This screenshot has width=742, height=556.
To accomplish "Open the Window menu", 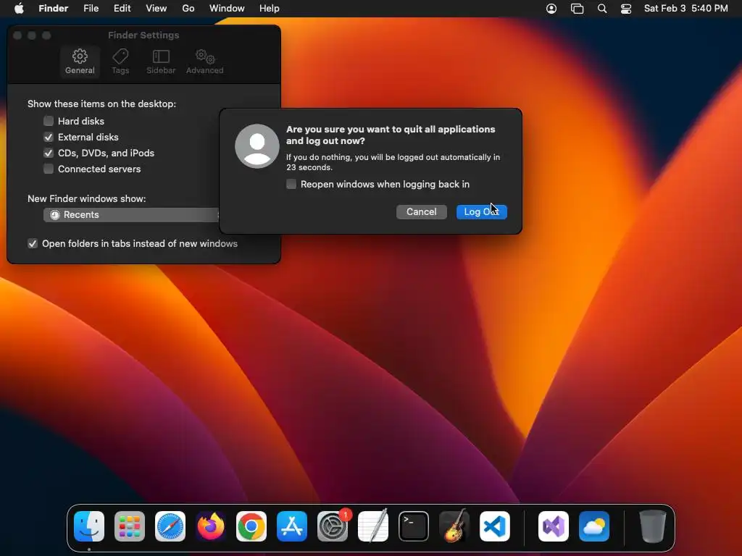I will 227,9.
